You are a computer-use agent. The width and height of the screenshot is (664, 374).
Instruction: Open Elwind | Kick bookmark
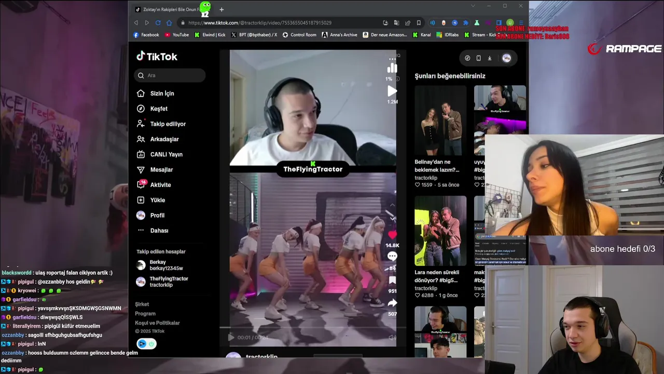[x=210, y=35]
